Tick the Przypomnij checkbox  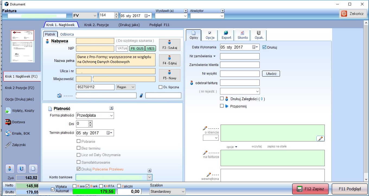click(x=222, y=106)
